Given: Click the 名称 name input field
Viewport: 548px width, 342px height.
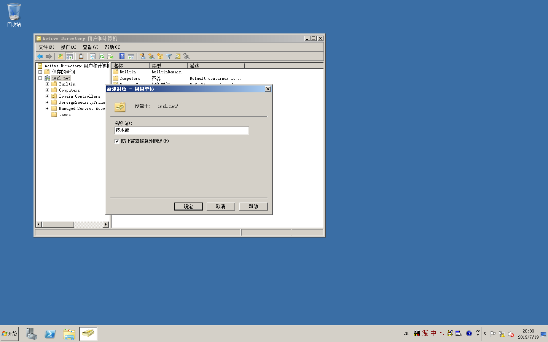Looking at the screenshot, I should point(182,130).
